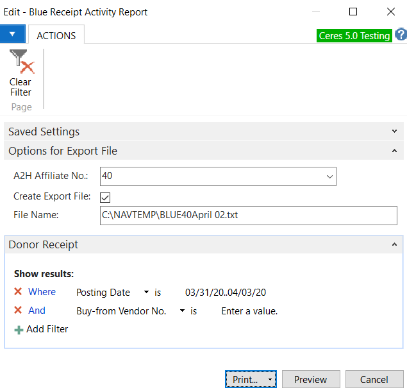
Task: Open the A2H Affiliate No. dropdown
Action: [x=329, y=176]
